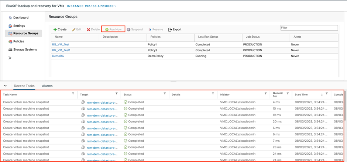Open the Target column filter icon
347x162 pixels.
(x=117, y=94)
